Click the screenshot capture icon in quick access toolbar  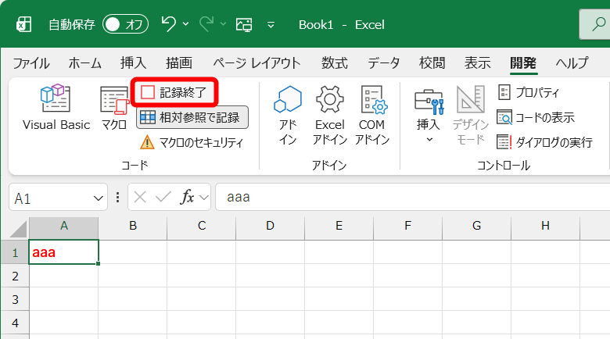tap(244, 25)
